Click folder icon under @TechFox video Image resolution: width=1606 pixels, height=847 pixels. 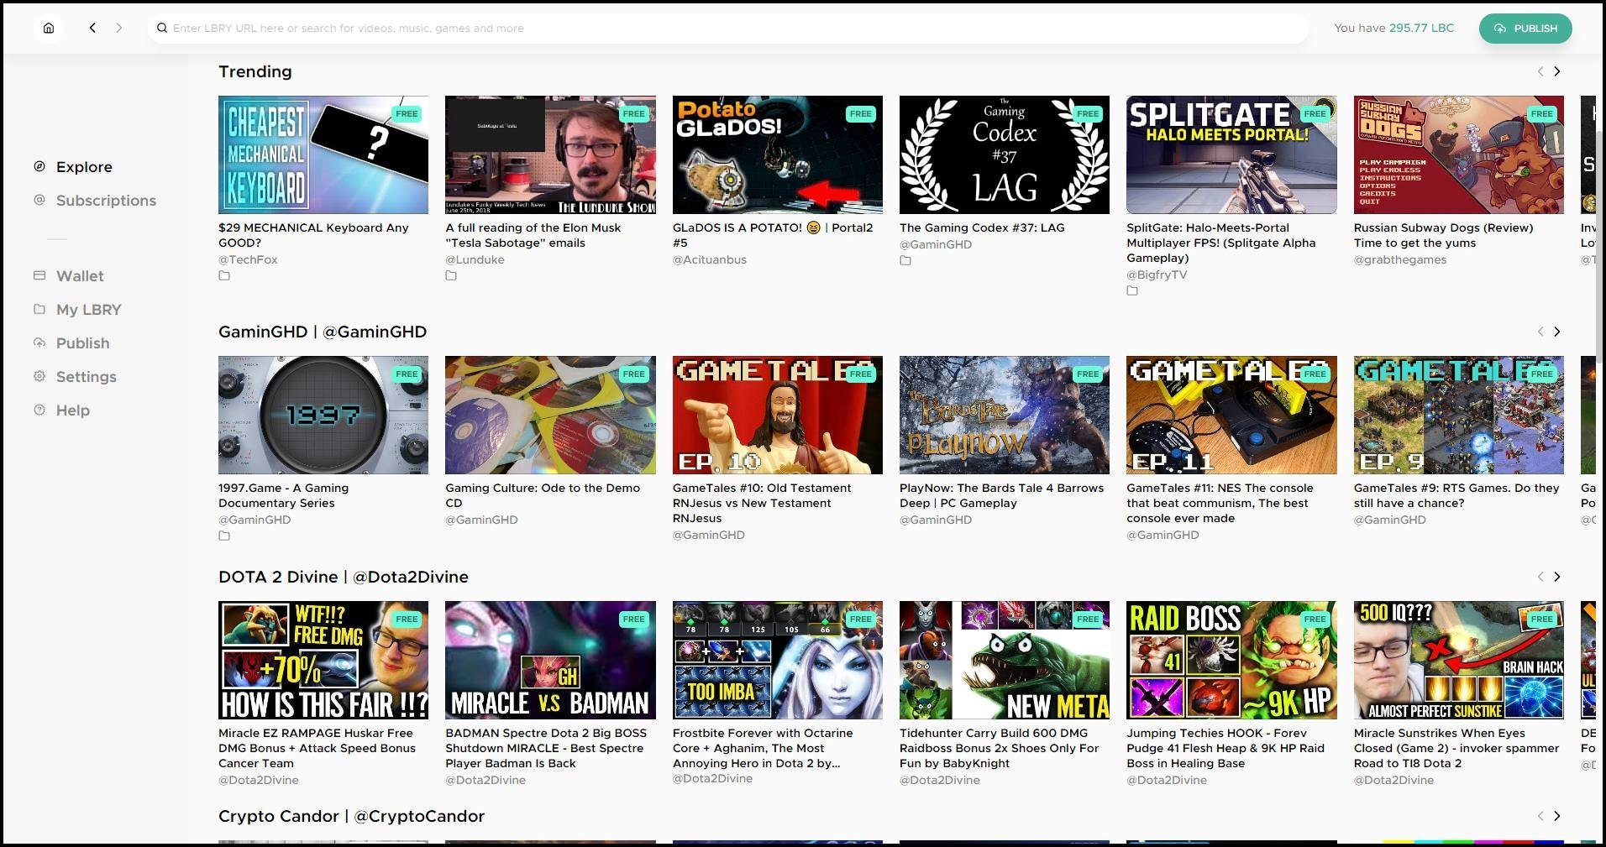[x=224, y=275]
